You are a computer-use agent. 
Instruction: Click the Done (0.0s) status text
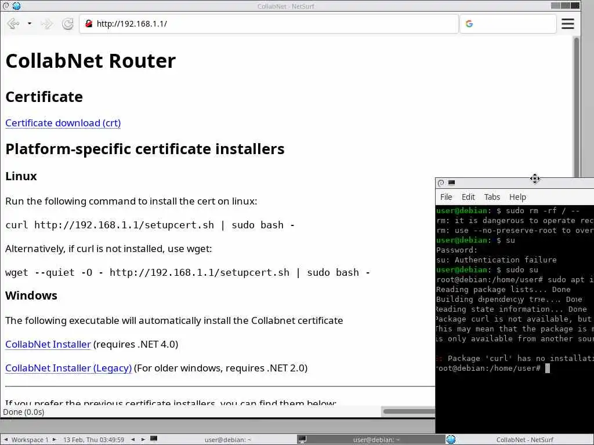coord(23,412)
